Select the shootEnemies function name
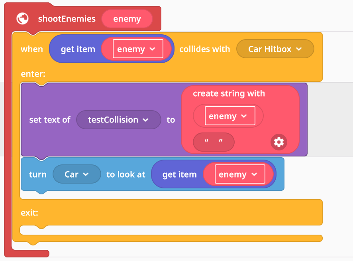Screen dimensions: 353x261 [67, 19]
